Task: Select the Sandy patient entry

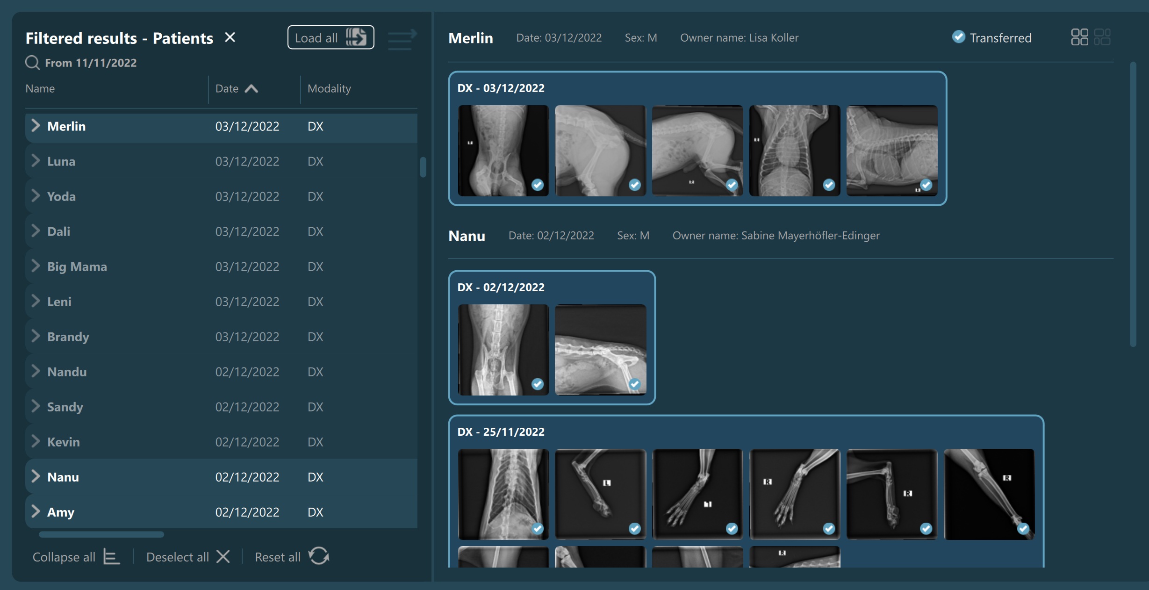Action: pyautogui.click(x=65, y=407)
